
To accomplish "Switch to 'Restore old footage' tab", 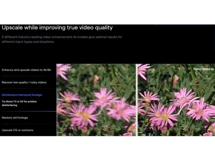I will click(15, 118).
